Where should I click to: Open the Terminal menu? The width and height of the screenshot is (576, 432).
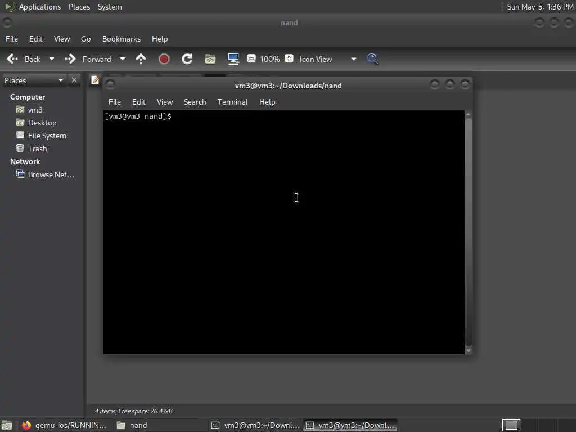tap(232, 102)
